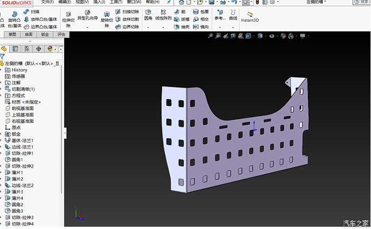Select the 边线-法兰1 edge flange feature
The height and width of the screenshot is (229, 371).
click(x=22, y=147)
